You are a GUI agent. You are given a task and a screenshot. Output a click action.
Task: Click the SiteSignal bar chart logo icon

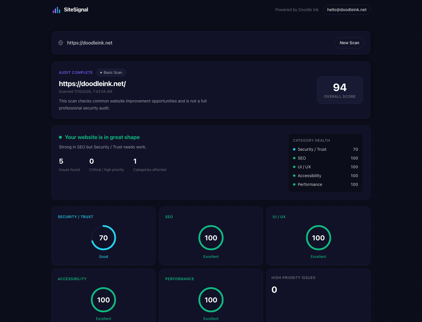[56, 10]
